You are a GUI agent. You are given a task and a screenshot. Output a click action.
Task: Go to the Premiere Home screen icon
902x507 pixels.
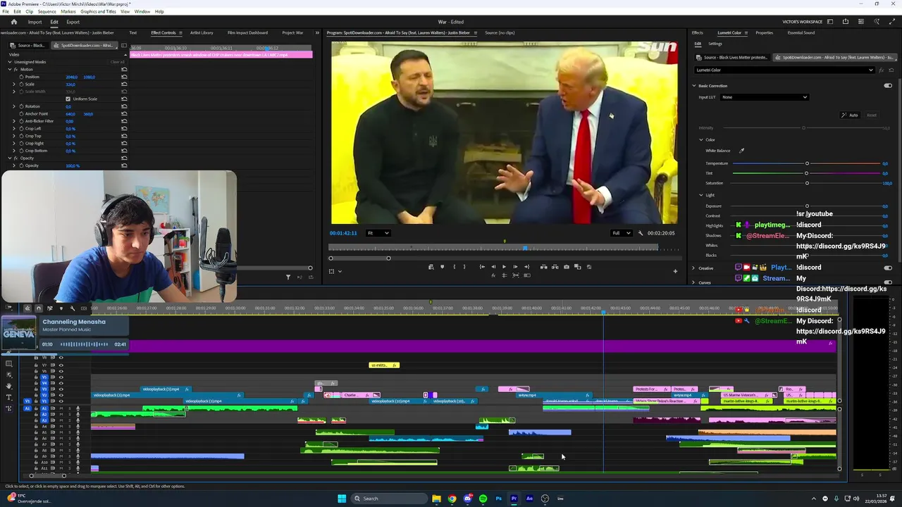(x=13, y=22)
